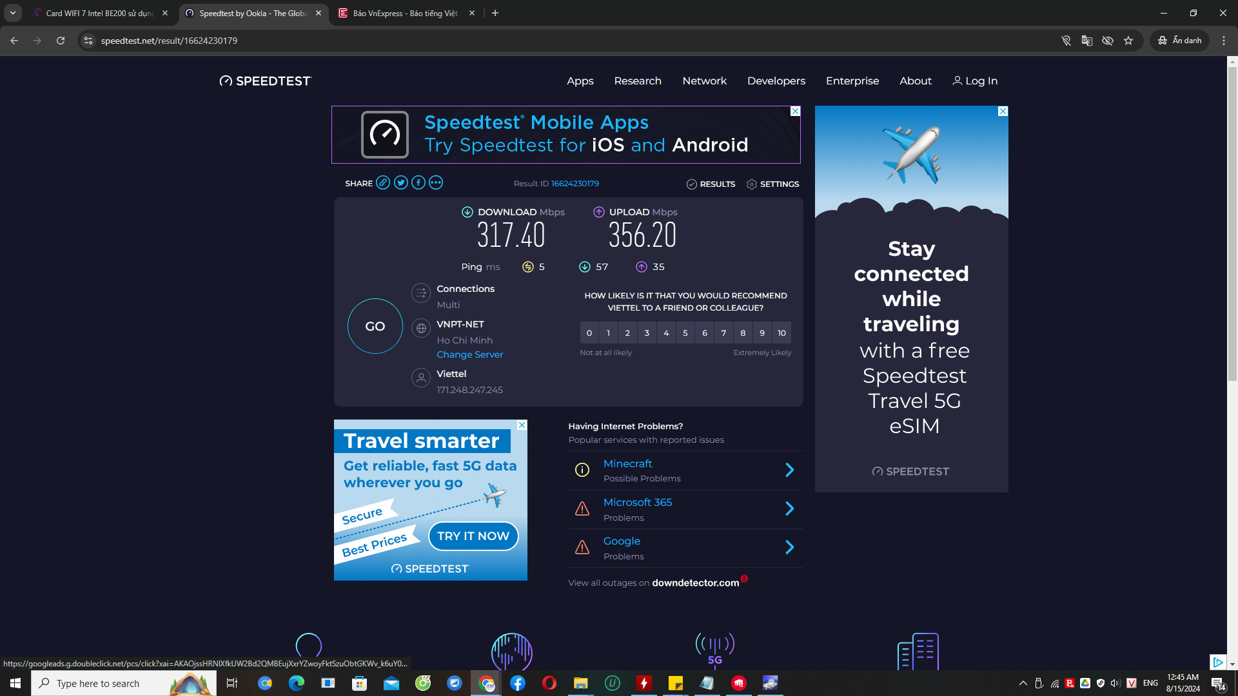Share result on Facebook
The width and height of the screenshot is (1238, 696).
point(418,183)
